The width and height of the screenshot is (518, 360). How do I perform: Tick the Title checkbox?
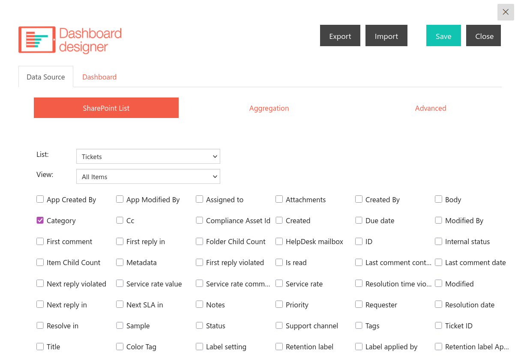click(x=40, y=346)
